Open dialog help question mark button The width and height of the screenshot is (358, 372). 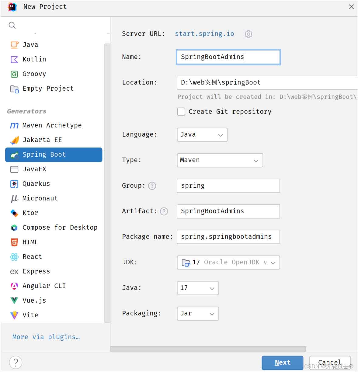click(16, 362)
